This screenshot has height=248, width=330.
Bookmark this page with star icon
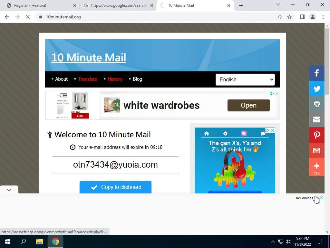click(x=289, y=17)
